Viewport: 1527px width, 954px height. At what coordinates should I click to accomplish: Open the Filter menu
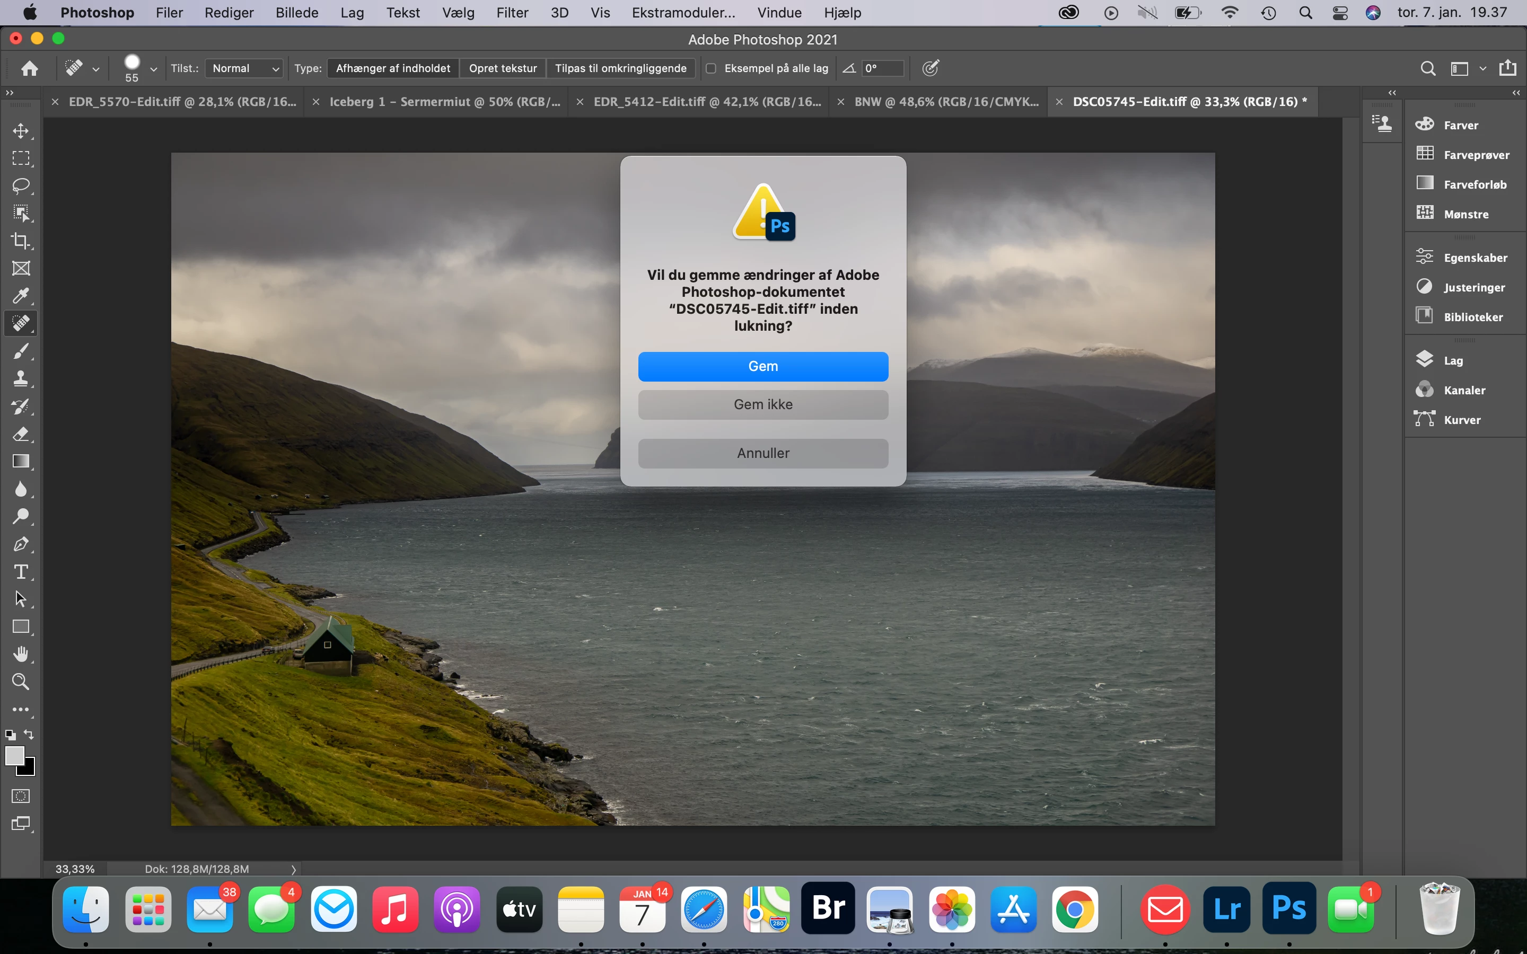click(x=512, y=13)
